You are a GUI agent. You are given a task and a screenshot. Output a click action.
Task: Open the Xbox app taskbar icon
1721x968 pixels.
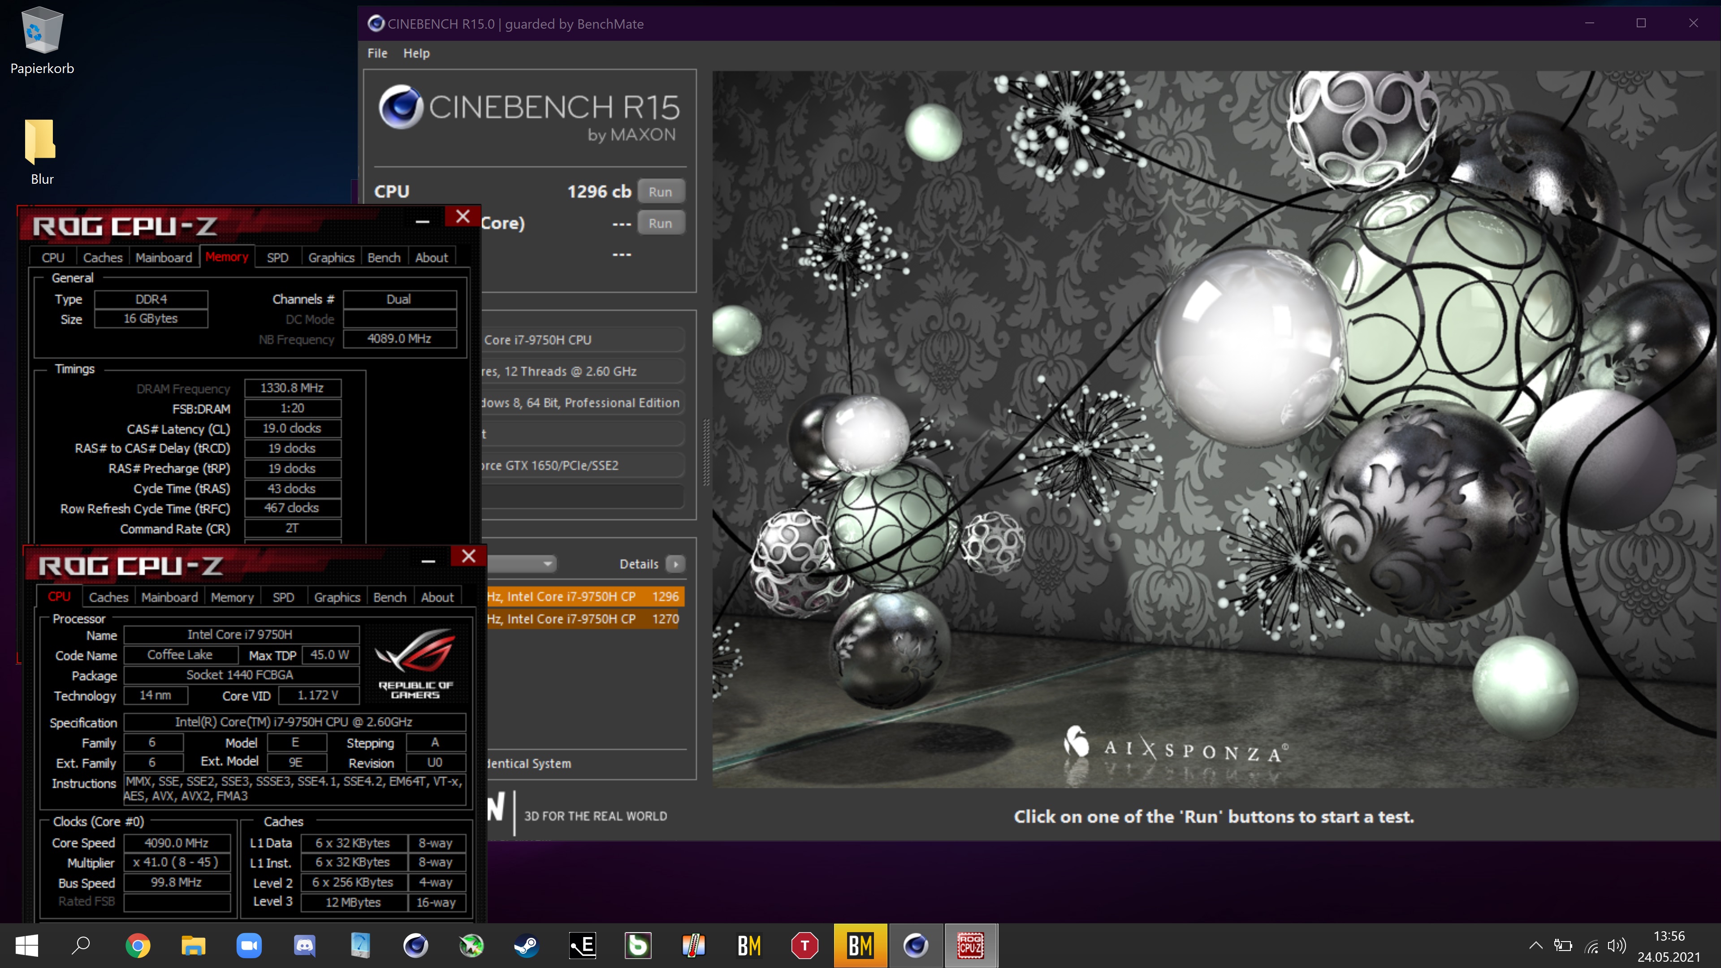click(471, 945)
